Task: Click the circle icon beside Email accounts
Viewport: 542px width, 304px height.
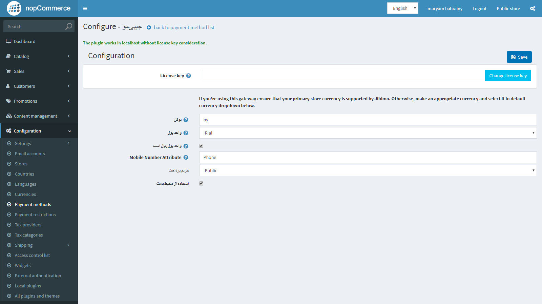Action: 9,154
